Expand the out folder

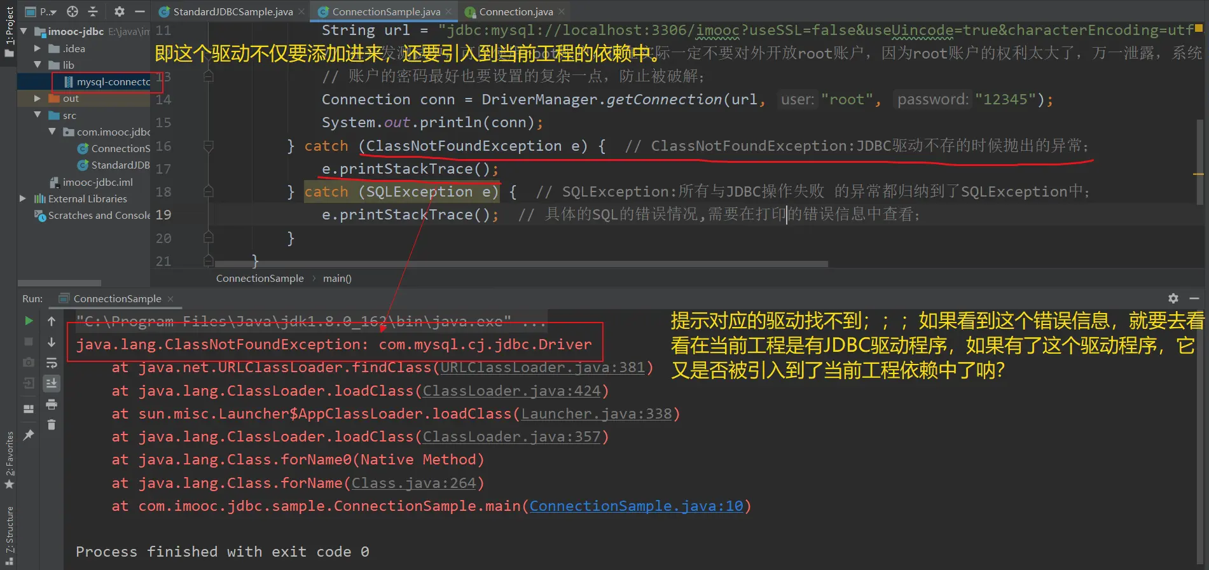[37, 99]
